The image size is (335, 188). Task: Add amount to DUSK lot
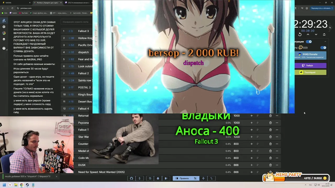252,165
